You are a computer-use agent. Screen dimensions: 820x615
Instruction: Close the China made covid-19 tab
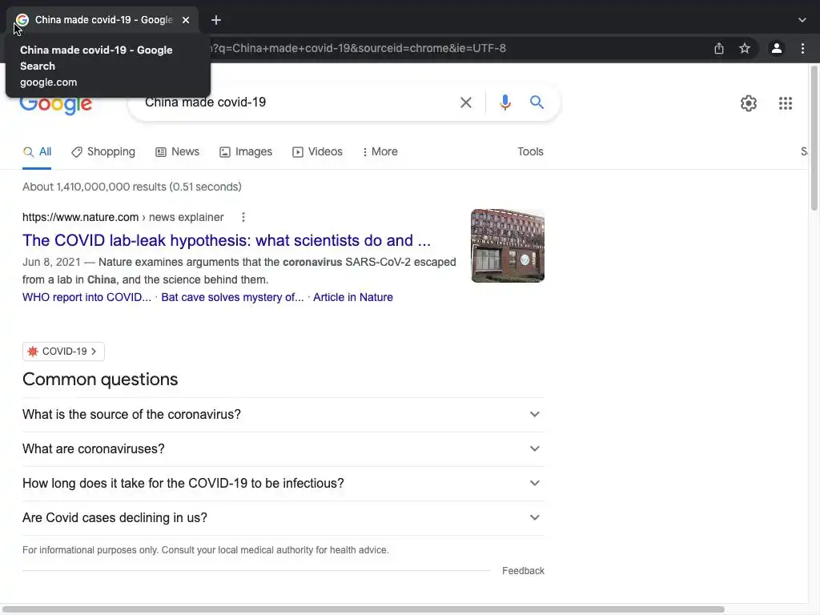[186, 20]
